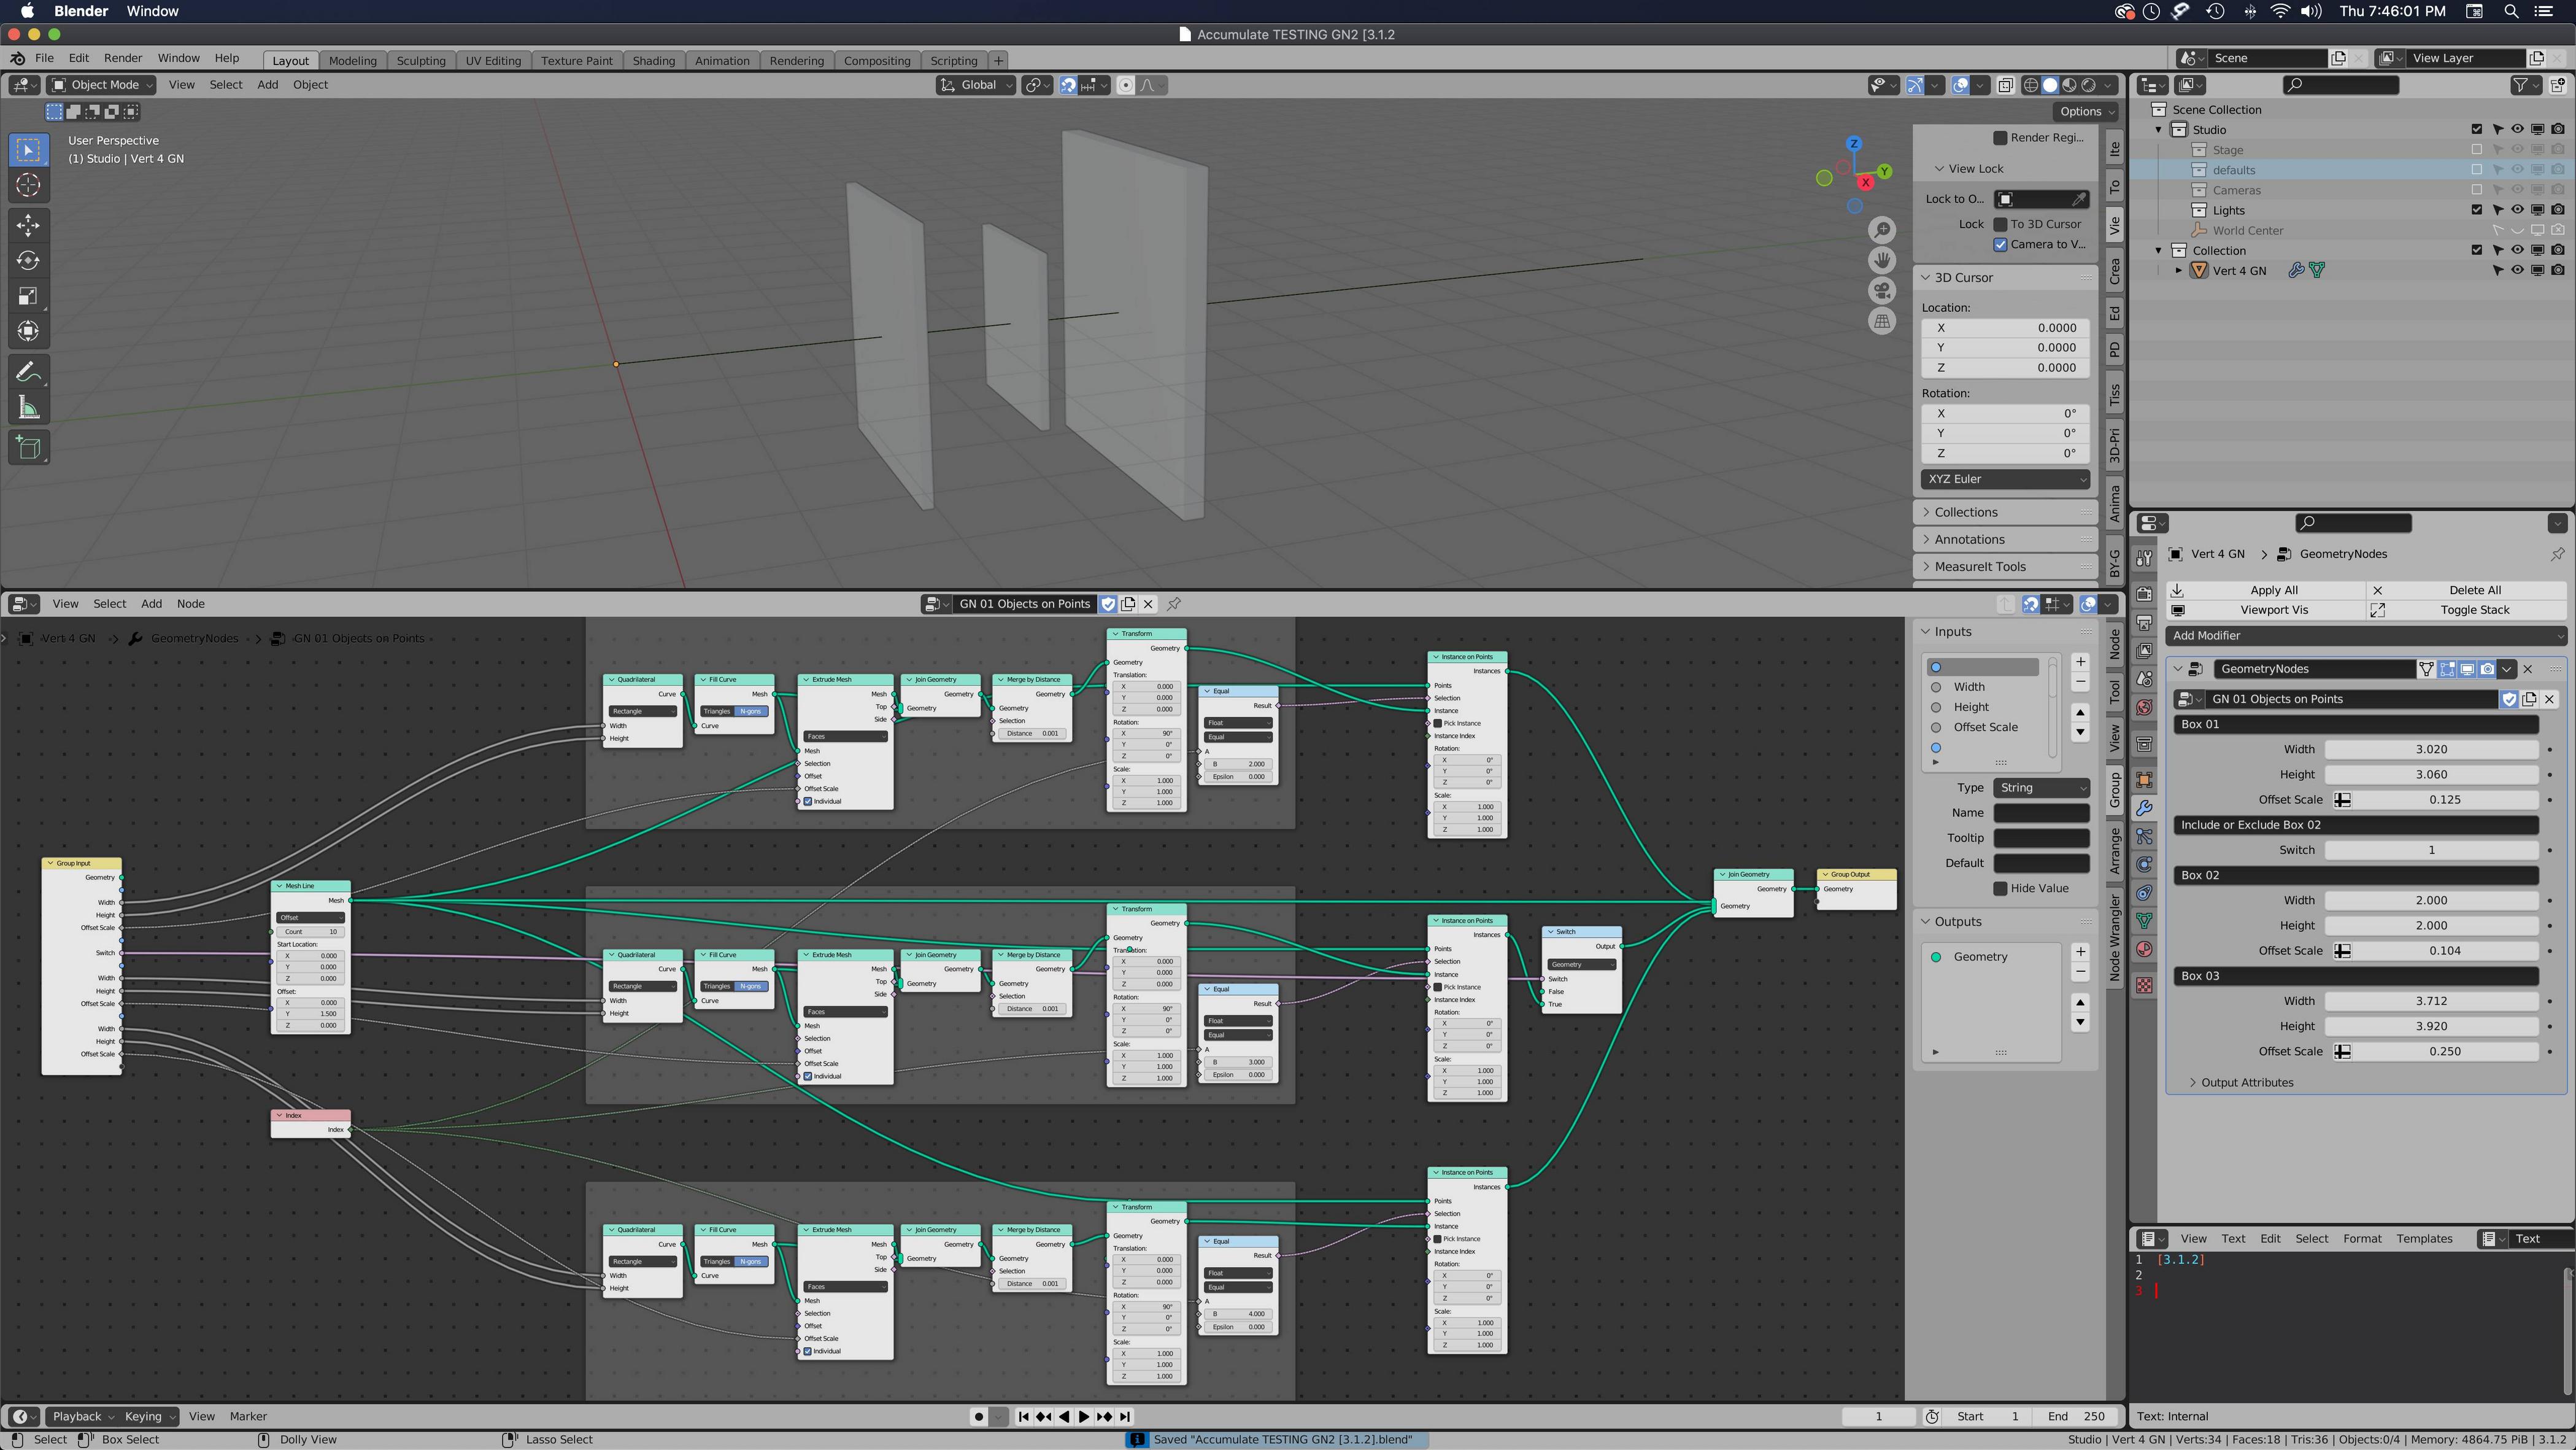Hide the Studio collection in viewport
Viewport: 2576px width, 1450px height.
tap(2517, 129)
